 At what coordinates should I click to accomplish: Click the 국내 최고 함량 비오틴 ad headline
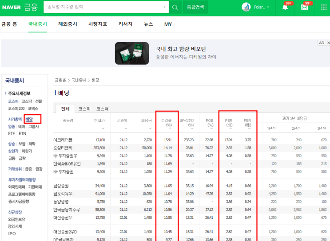point(181,49)
